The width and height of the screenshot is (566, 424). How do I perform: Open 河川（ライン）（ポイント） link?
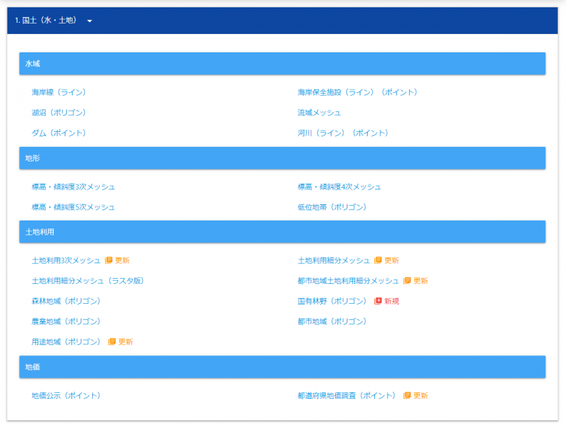tap(343, 133)
